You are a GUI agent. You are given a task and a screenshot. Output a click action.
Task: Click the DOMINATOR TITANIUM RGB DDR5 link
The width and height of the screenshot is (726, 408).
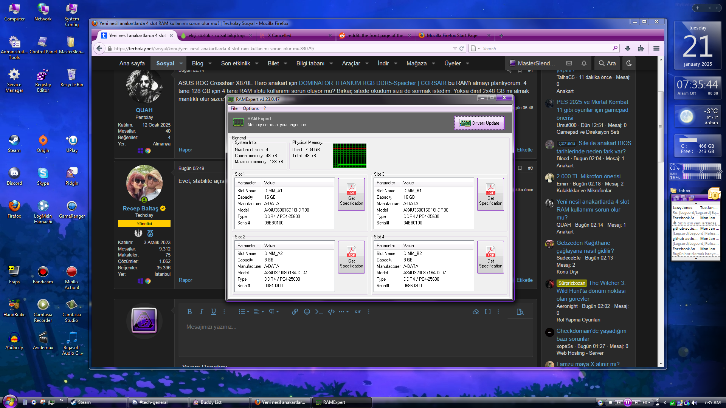click(372, 83)
